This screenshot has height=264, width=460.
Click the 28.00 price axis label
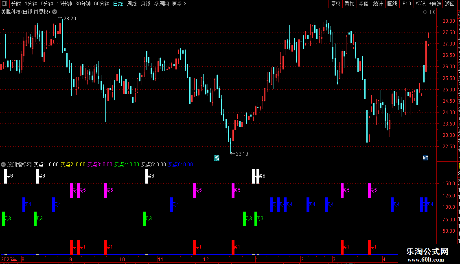[449, 21]
